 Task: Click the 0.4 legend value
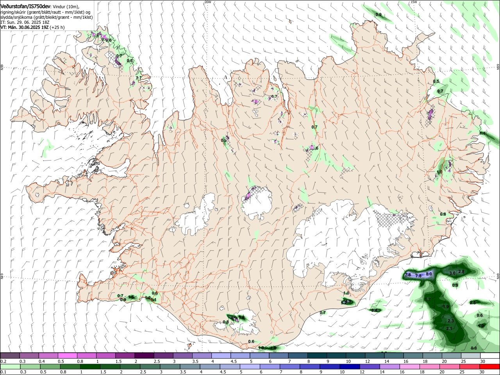[x=42, y=361]
